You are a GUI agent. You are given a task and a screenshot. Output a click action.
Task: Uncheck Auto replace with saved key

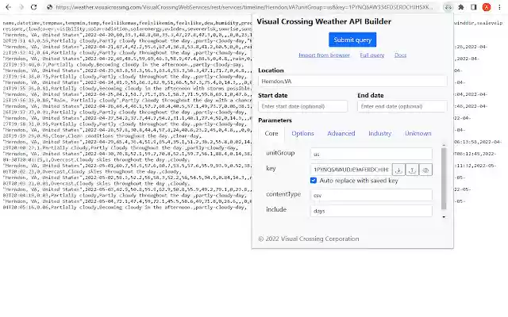tap(314, 181)
